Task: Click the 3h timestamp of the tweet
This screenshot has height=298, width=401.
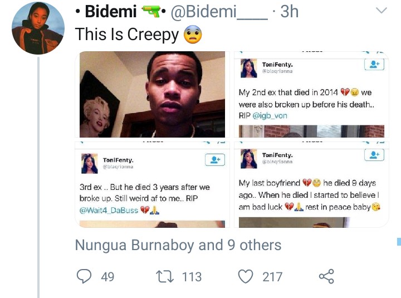Action: coord(288,11)
